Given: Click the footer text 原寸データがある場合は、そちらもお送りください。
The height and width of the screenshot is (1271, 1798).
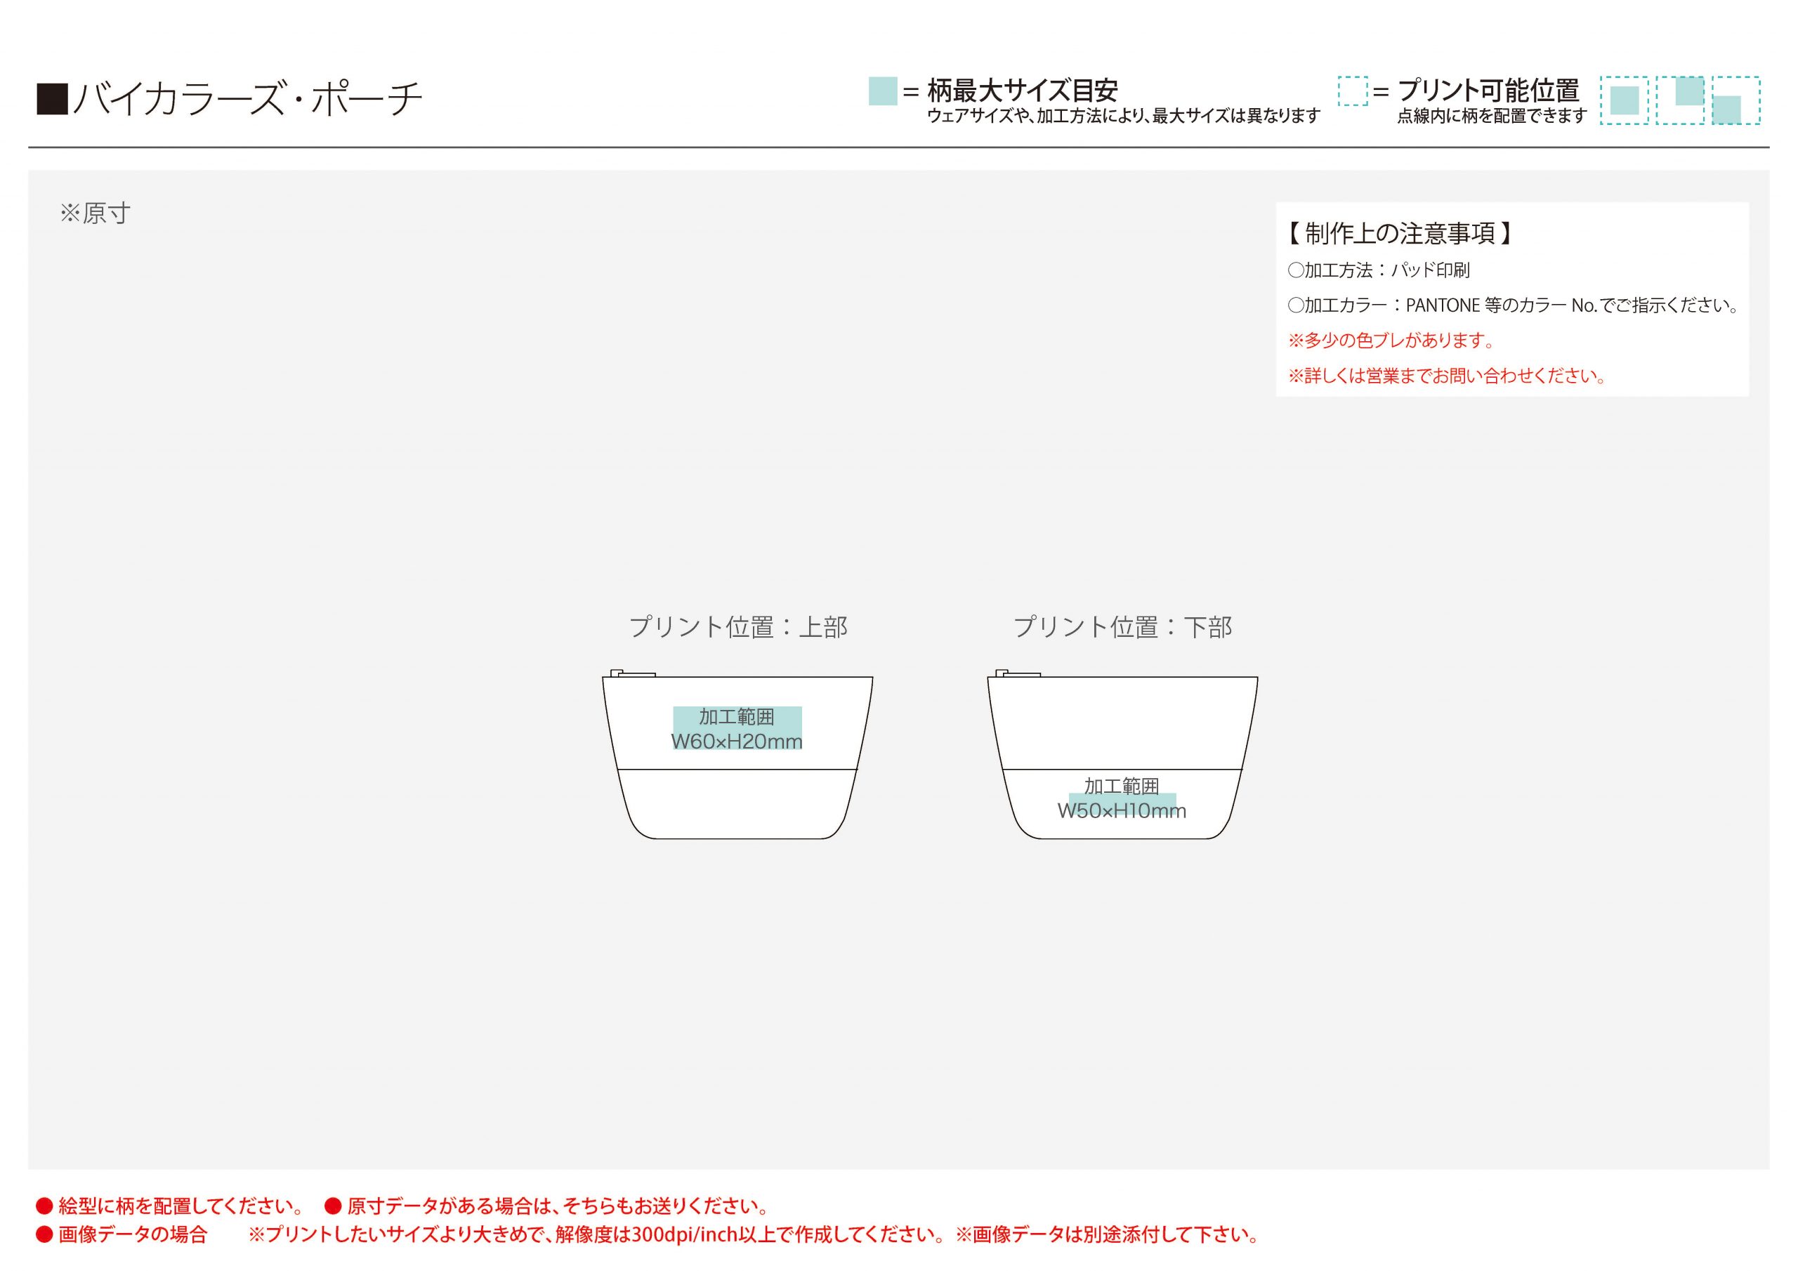Looking at the screenshot, I should pyautogui.click(x=558, y=1206).
